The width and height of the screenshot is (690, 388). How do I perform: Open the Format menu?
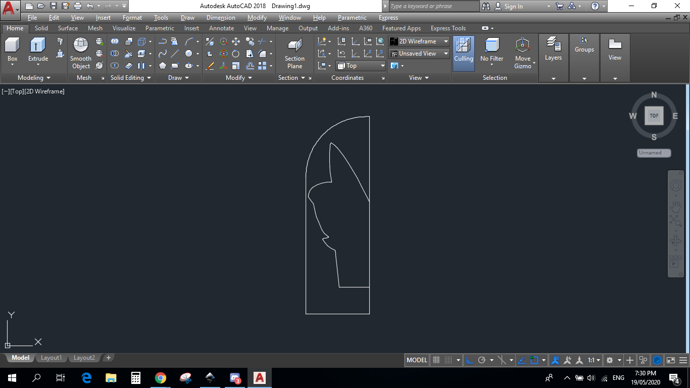pos(132,18)
